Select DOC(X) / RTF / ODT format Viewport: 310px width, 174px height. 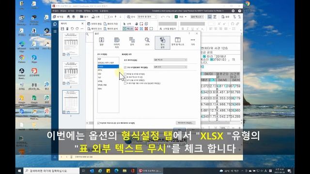(108, 63)
